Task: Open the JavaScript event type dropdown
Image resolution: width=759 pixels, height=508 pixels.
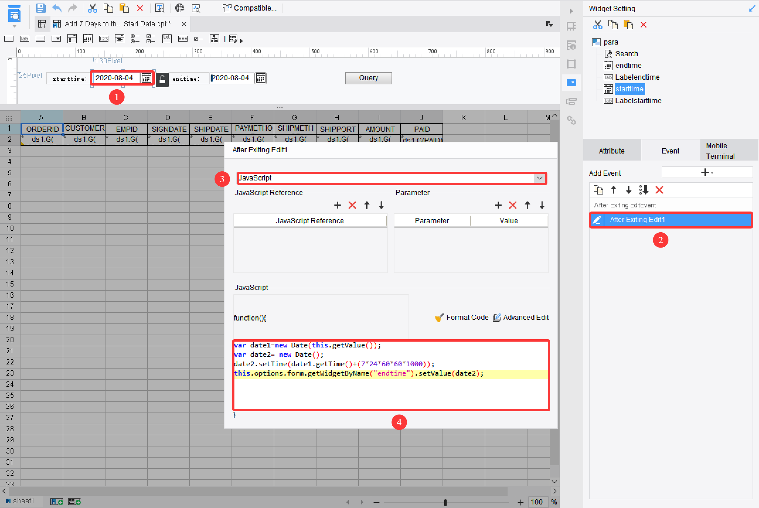Action: pyautogui.click(x=539, y=178)
